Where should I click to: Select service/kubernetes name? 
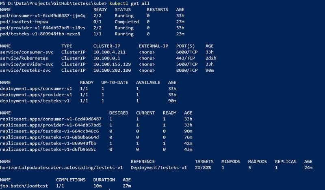click(x=24, y=58)
